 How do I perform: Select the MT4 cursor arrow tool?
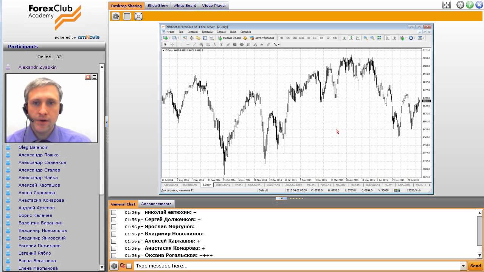coord(165,45)
